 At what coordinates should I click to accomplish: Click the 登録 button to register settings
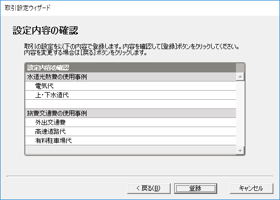click(195, 188)
